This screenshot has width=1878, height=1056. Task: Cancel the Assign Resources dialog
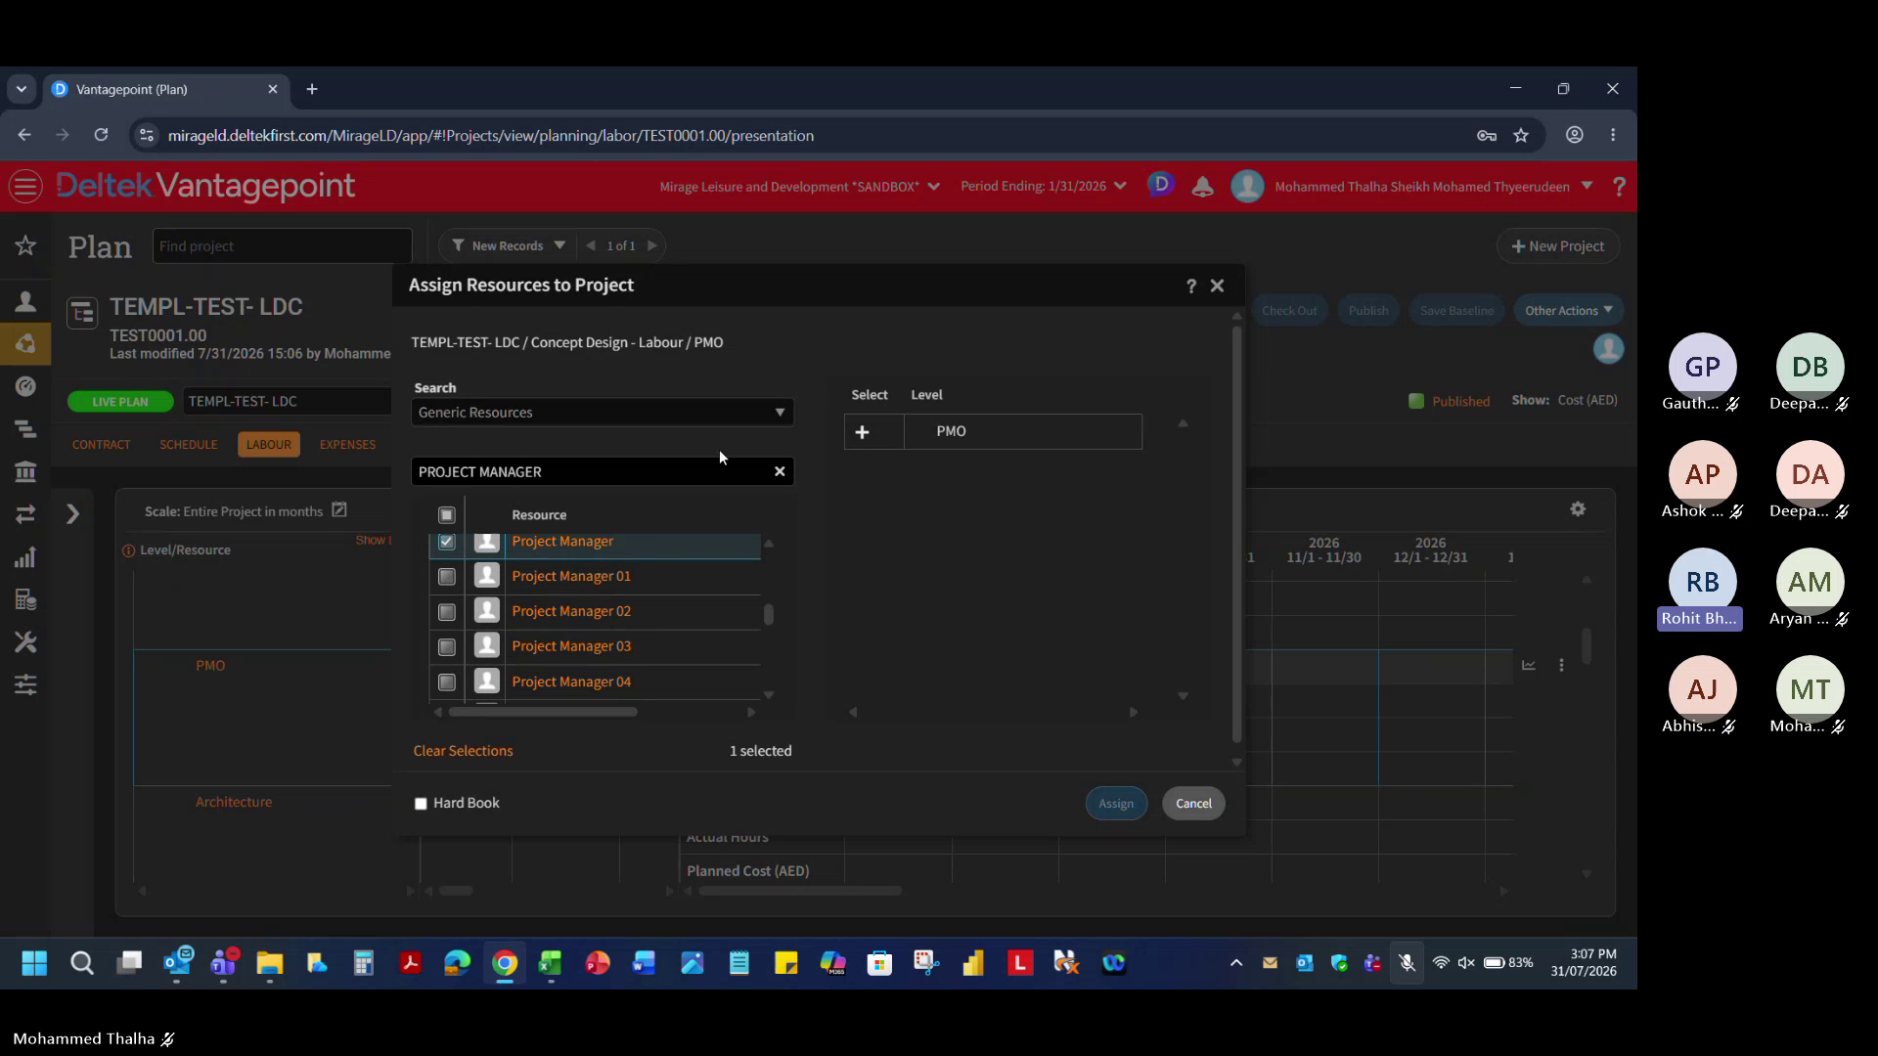point(1193,804)
